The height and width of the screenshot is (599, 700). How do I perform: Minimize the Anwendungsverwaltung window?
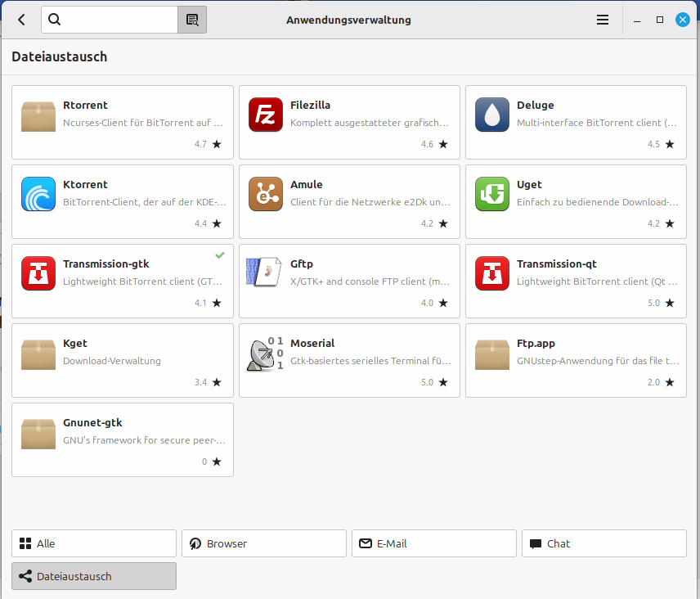pos(637,20)
